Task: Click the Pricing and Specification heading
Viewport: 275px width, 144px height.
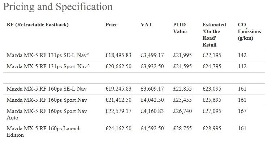Action: pos(58,7)
